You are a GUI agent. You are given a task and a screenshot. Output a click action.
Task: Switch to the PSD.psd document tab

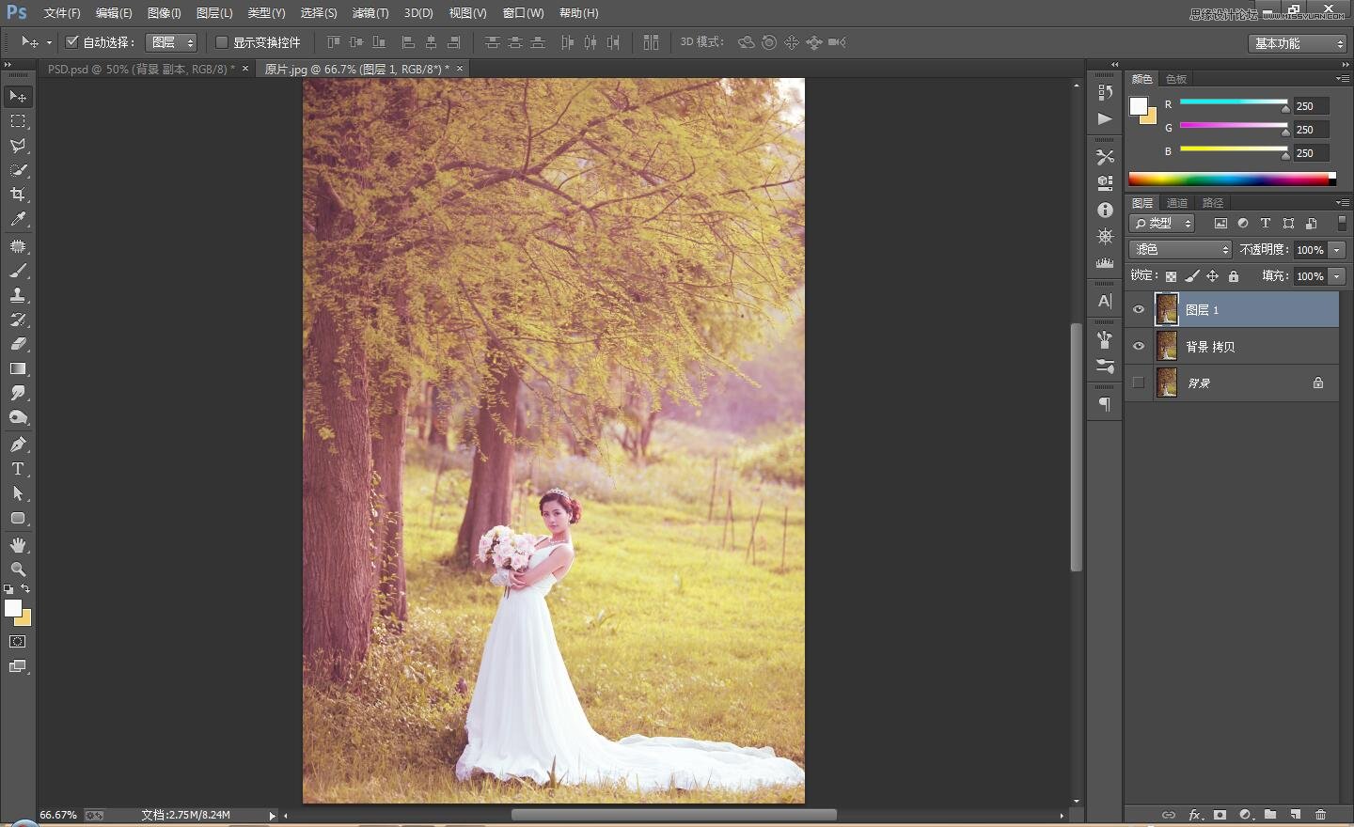(141, 69)
